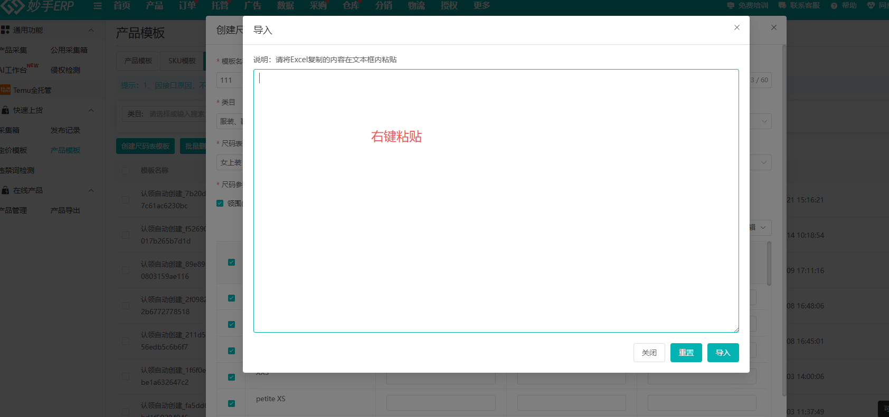889x417 pixels.
Task: Open the 数据 top menu
Action: [x=286, y=6]
